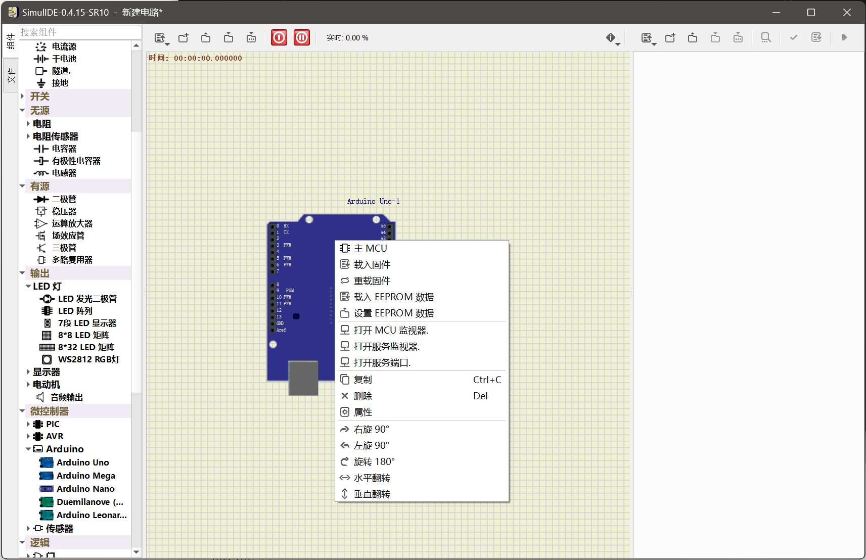Open editor settings dropdown in editor toolbar
Image resolution: width=866 pixels, height=560 pixels.
coord(648,38)
